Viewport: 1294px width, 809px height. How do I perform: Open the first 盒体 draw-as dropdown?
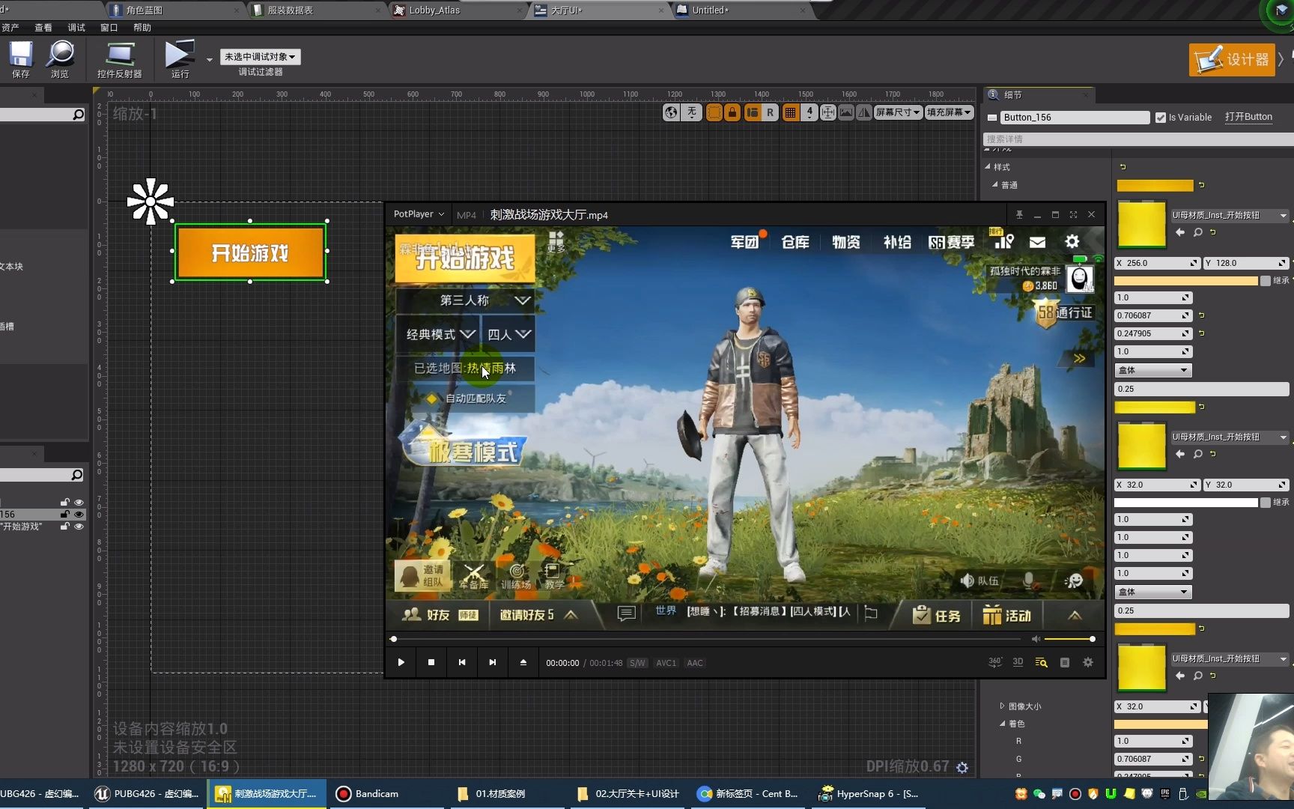coord(1152,370)
